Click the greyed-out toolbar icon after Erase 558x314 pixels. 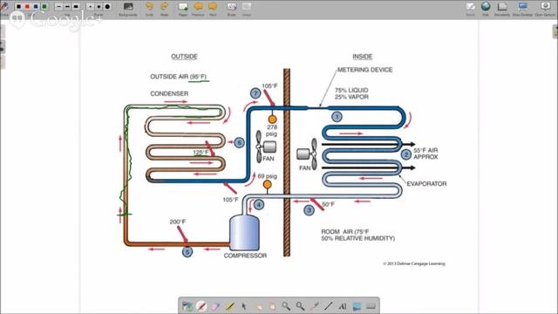[247, 9]
